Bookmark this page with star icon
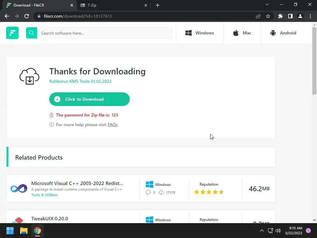The image size is (317, 238). (x=268, y=16)
